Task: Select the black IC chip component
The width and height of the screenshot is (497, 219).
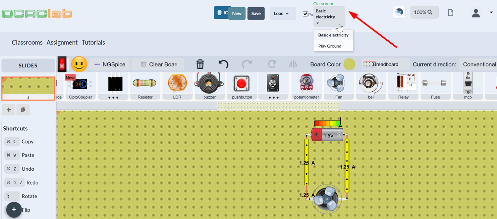Action: tap(115, 83)
